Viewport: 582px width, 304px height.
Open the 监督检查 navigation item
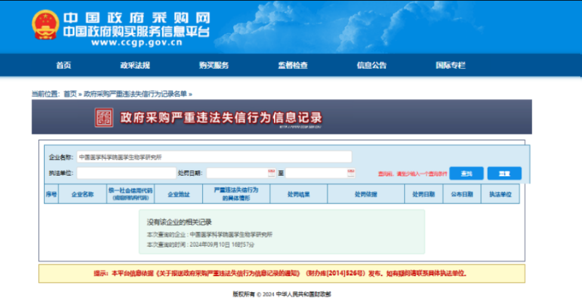[x=293, y=65]
